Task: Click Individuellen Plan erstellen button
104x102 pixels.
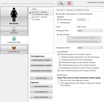Action: tap(41, 71)
